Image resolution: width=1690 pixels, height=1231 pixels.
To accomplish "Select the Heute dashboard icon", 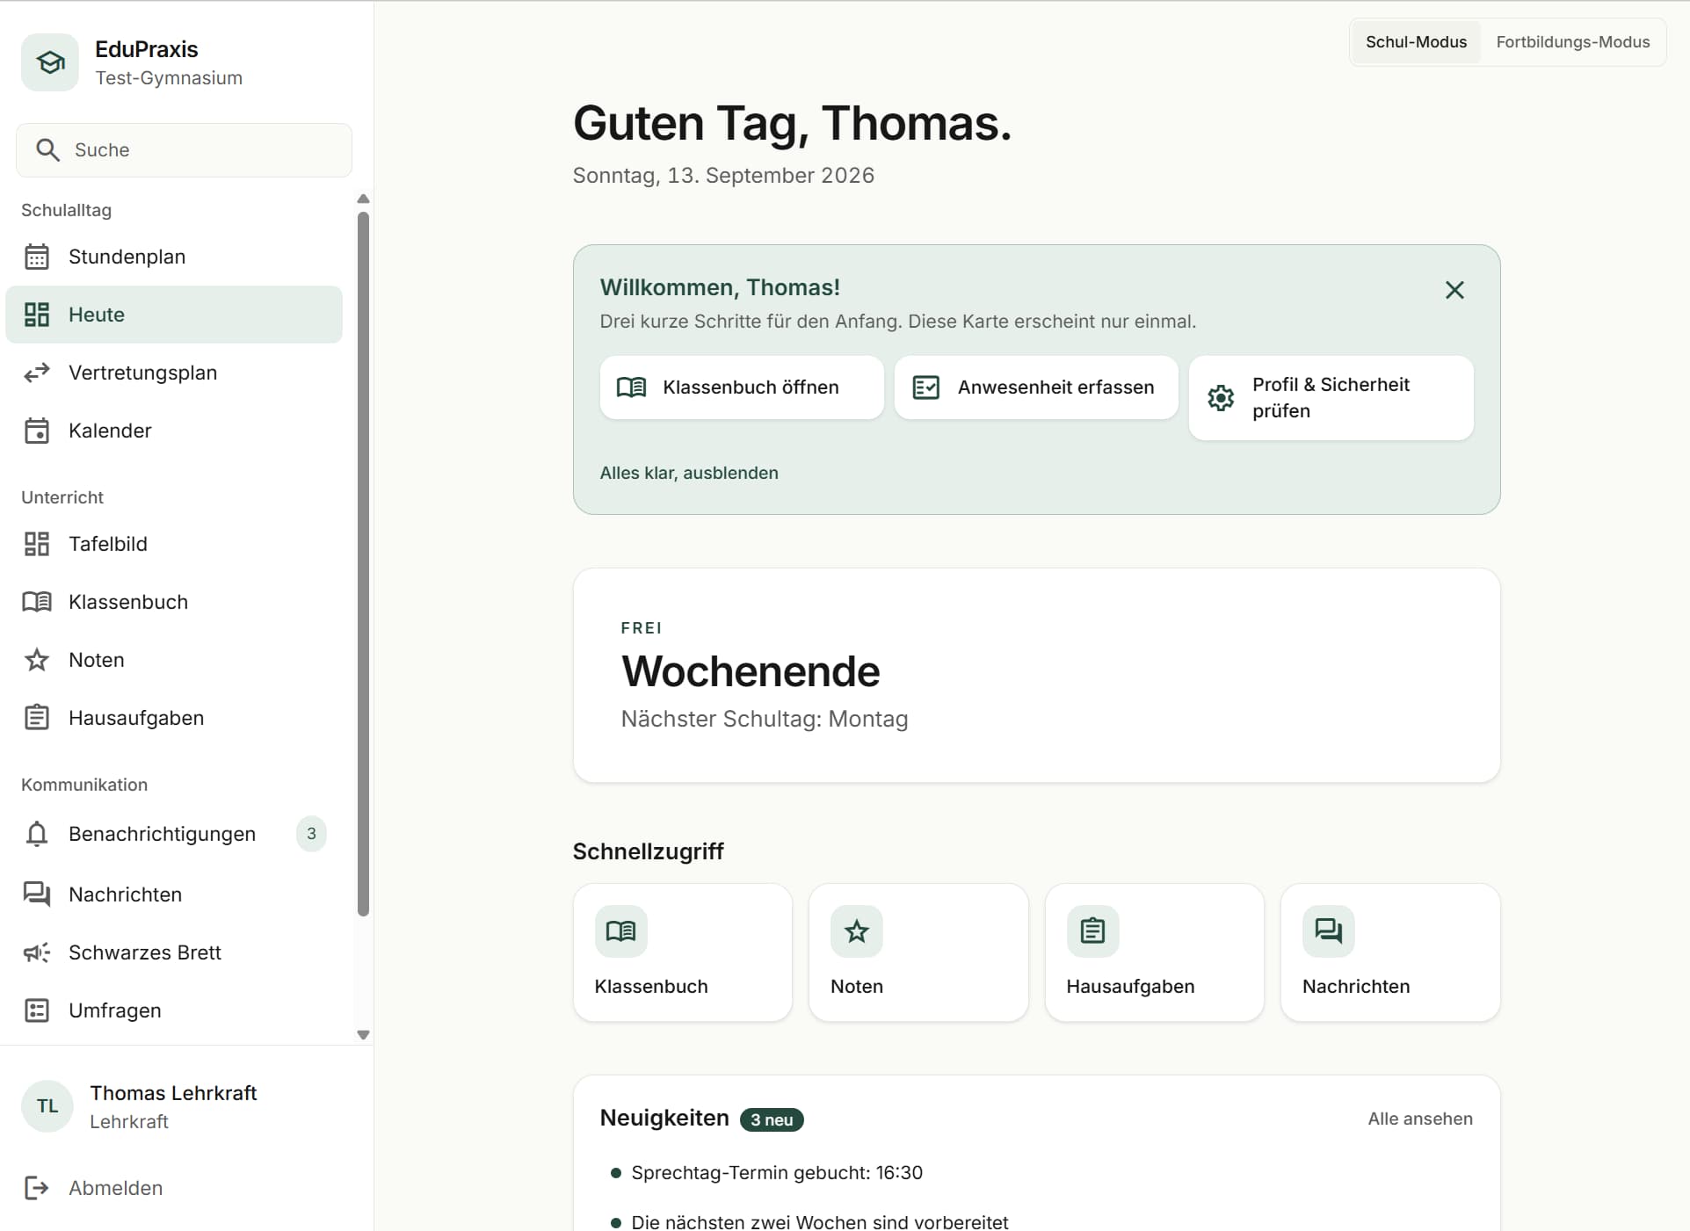I will 37,315.
